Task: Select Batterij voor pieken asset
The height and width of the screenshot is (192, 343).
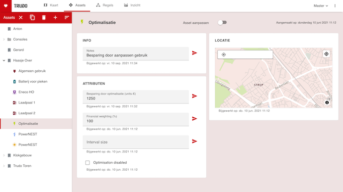Action: point(36,82)
